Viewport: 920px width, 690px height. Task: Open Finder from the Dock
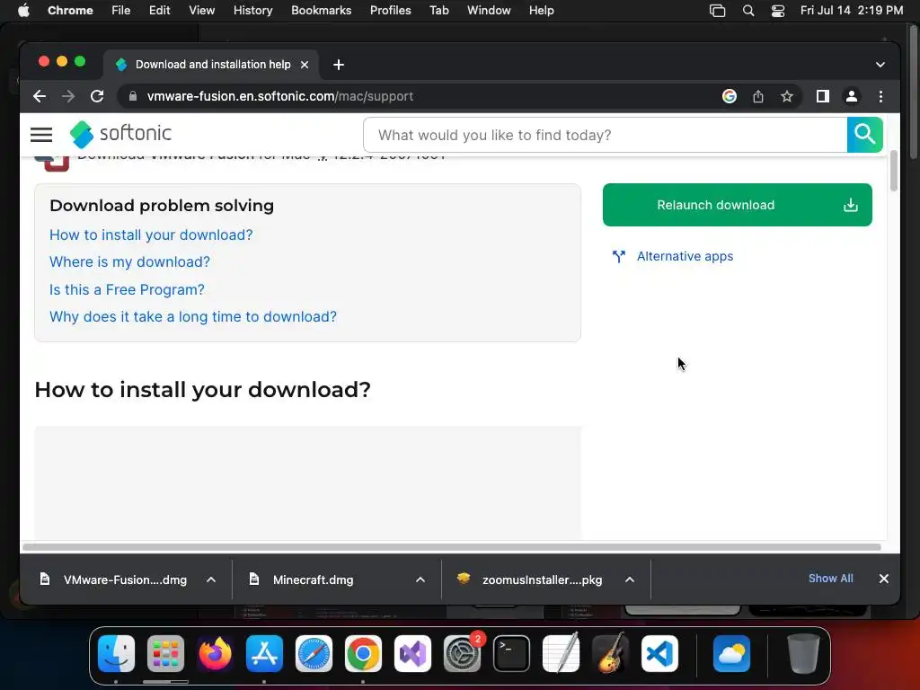pyautogui.click(x=116, y=654)
